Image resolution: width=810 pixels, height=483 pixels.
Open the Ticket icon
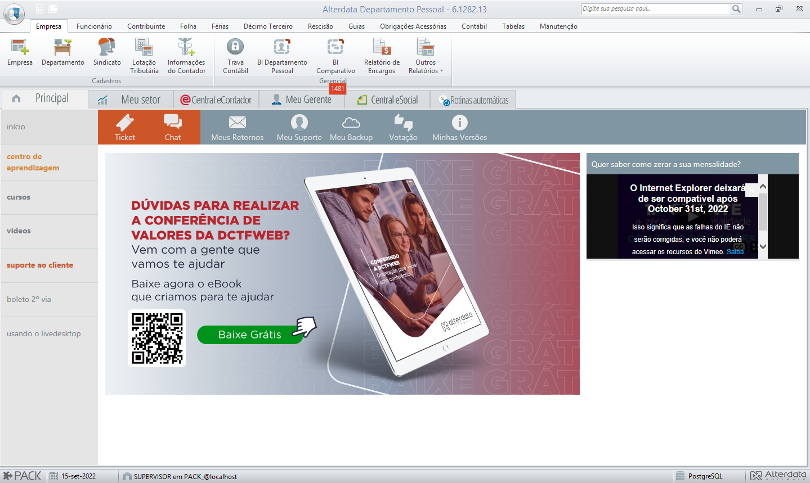pyautogui.click(x=125, y=123)
